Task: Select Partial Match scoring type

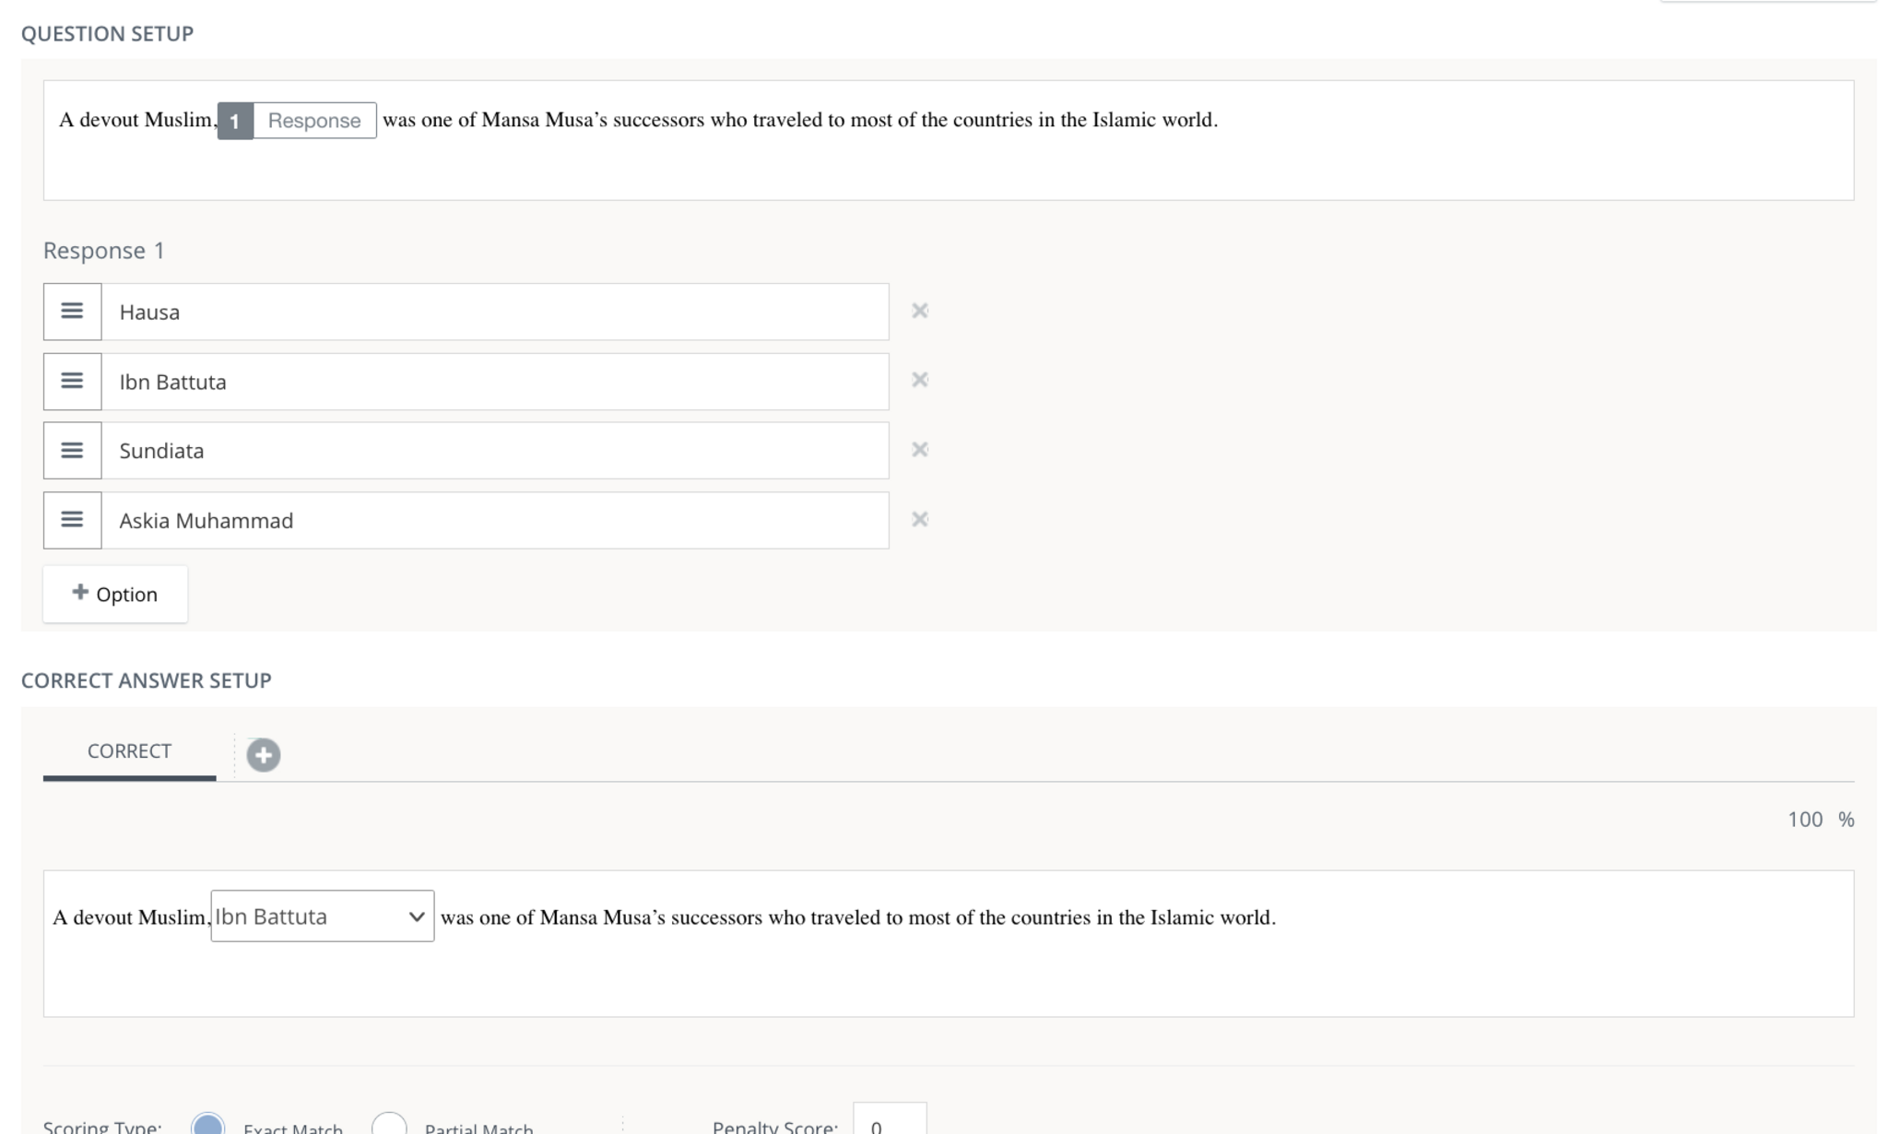Action: coord(389,1125)
